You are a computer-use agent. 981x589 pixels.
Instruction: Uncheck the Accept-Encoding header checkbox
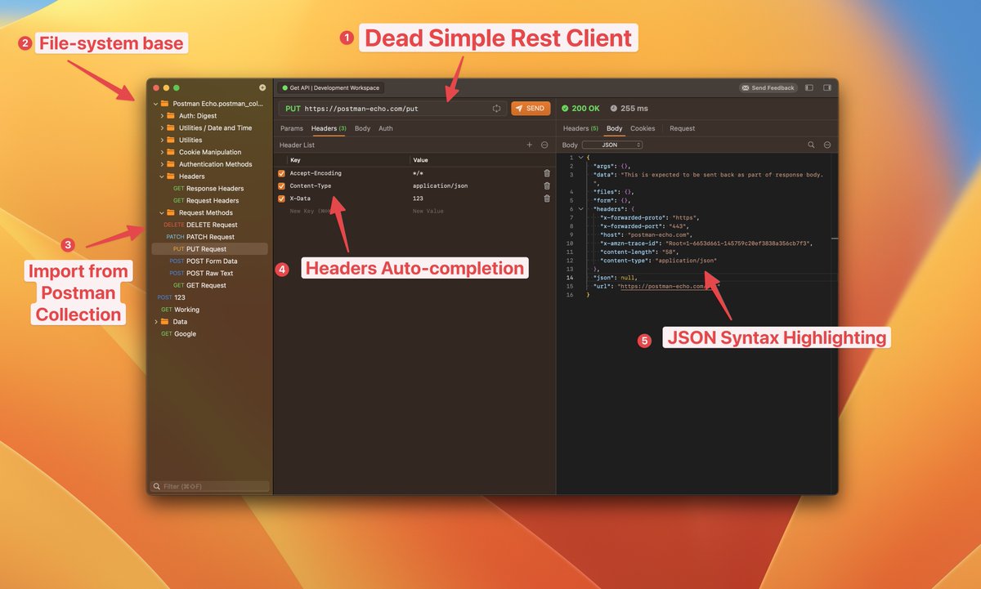pyautogui.click(x=282, y=172)
